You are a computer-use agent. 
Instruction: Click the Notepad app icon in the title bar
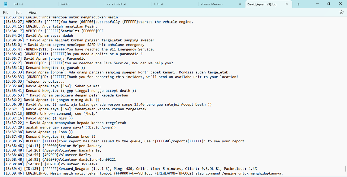coord(6,4)
